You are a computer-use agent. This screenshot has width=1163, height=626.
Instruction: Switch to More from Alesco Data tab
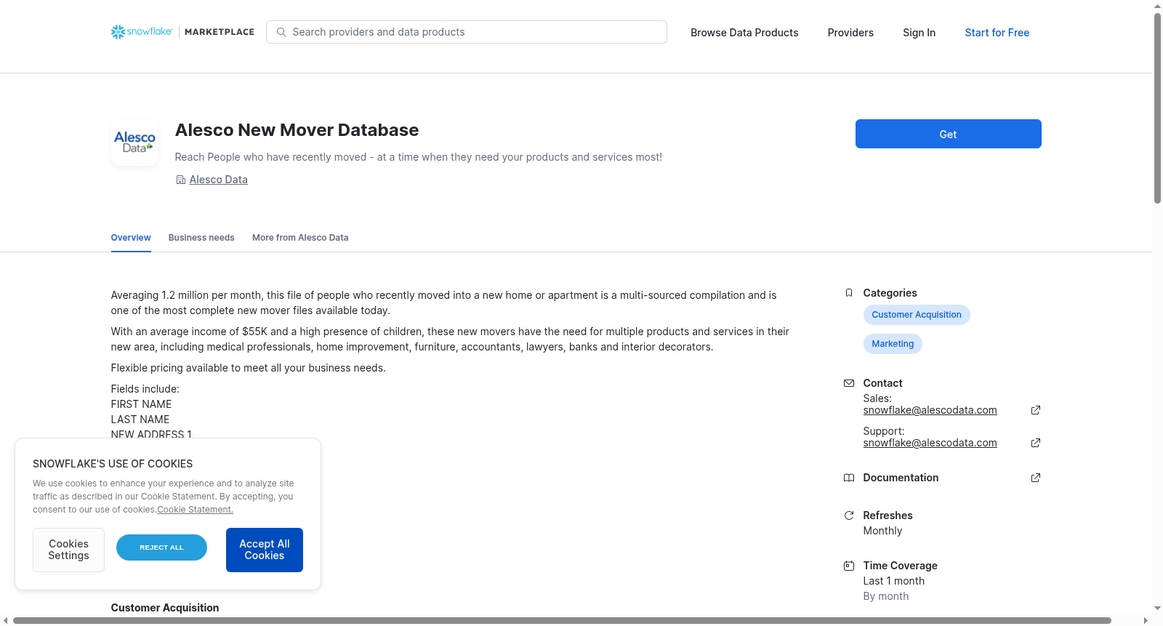click(300, 238)
